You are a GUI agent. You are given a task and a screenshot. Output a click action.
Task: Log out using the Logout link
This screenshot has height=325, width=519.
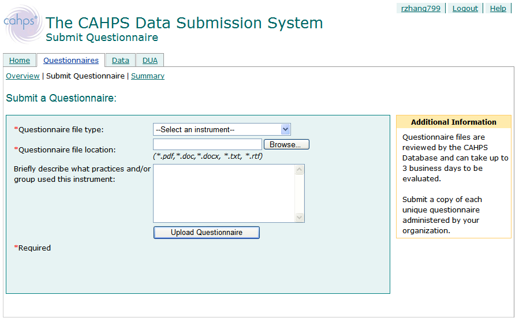click(465, 8)
